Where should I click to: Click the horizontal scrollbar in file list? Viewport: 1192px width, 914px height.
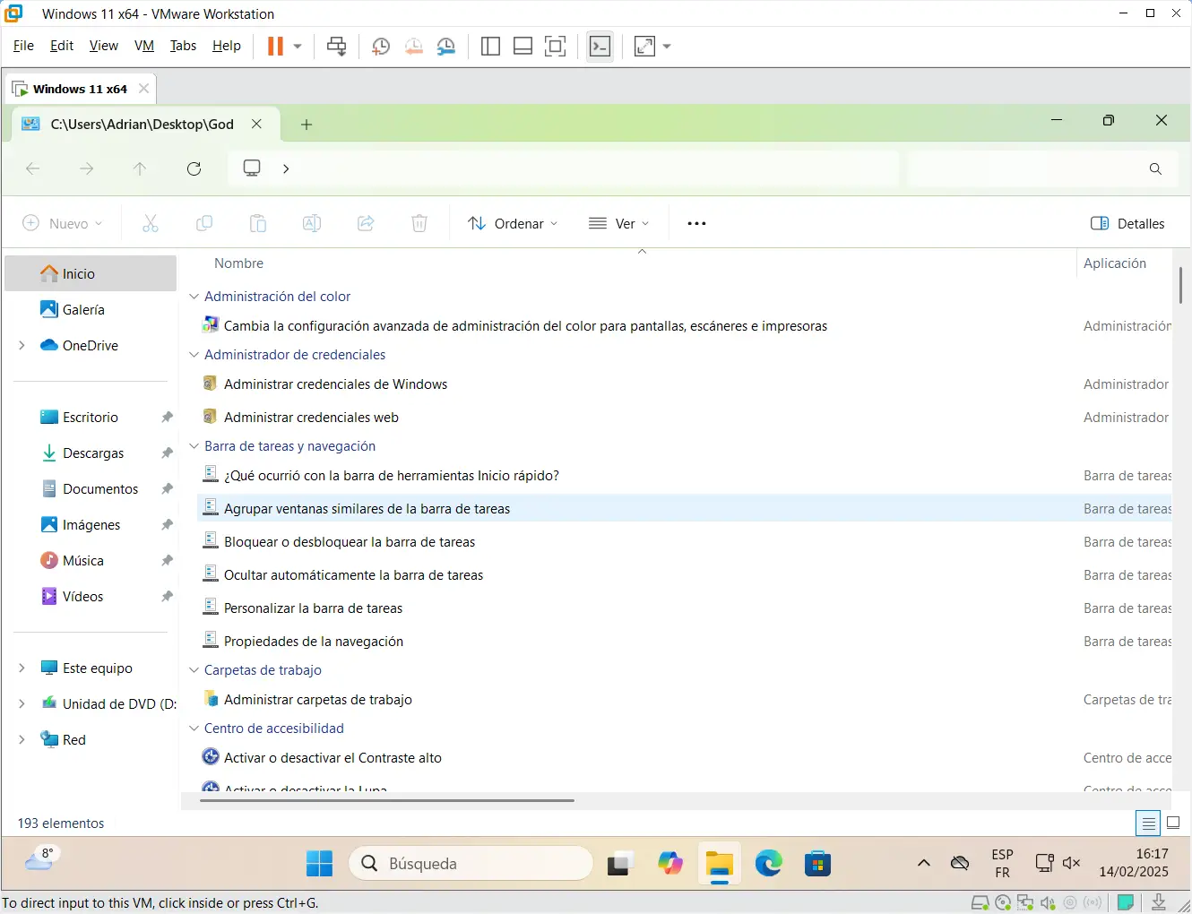tap(386, 800)
